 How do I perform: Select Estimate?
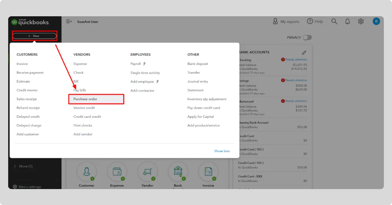[23, 81]
